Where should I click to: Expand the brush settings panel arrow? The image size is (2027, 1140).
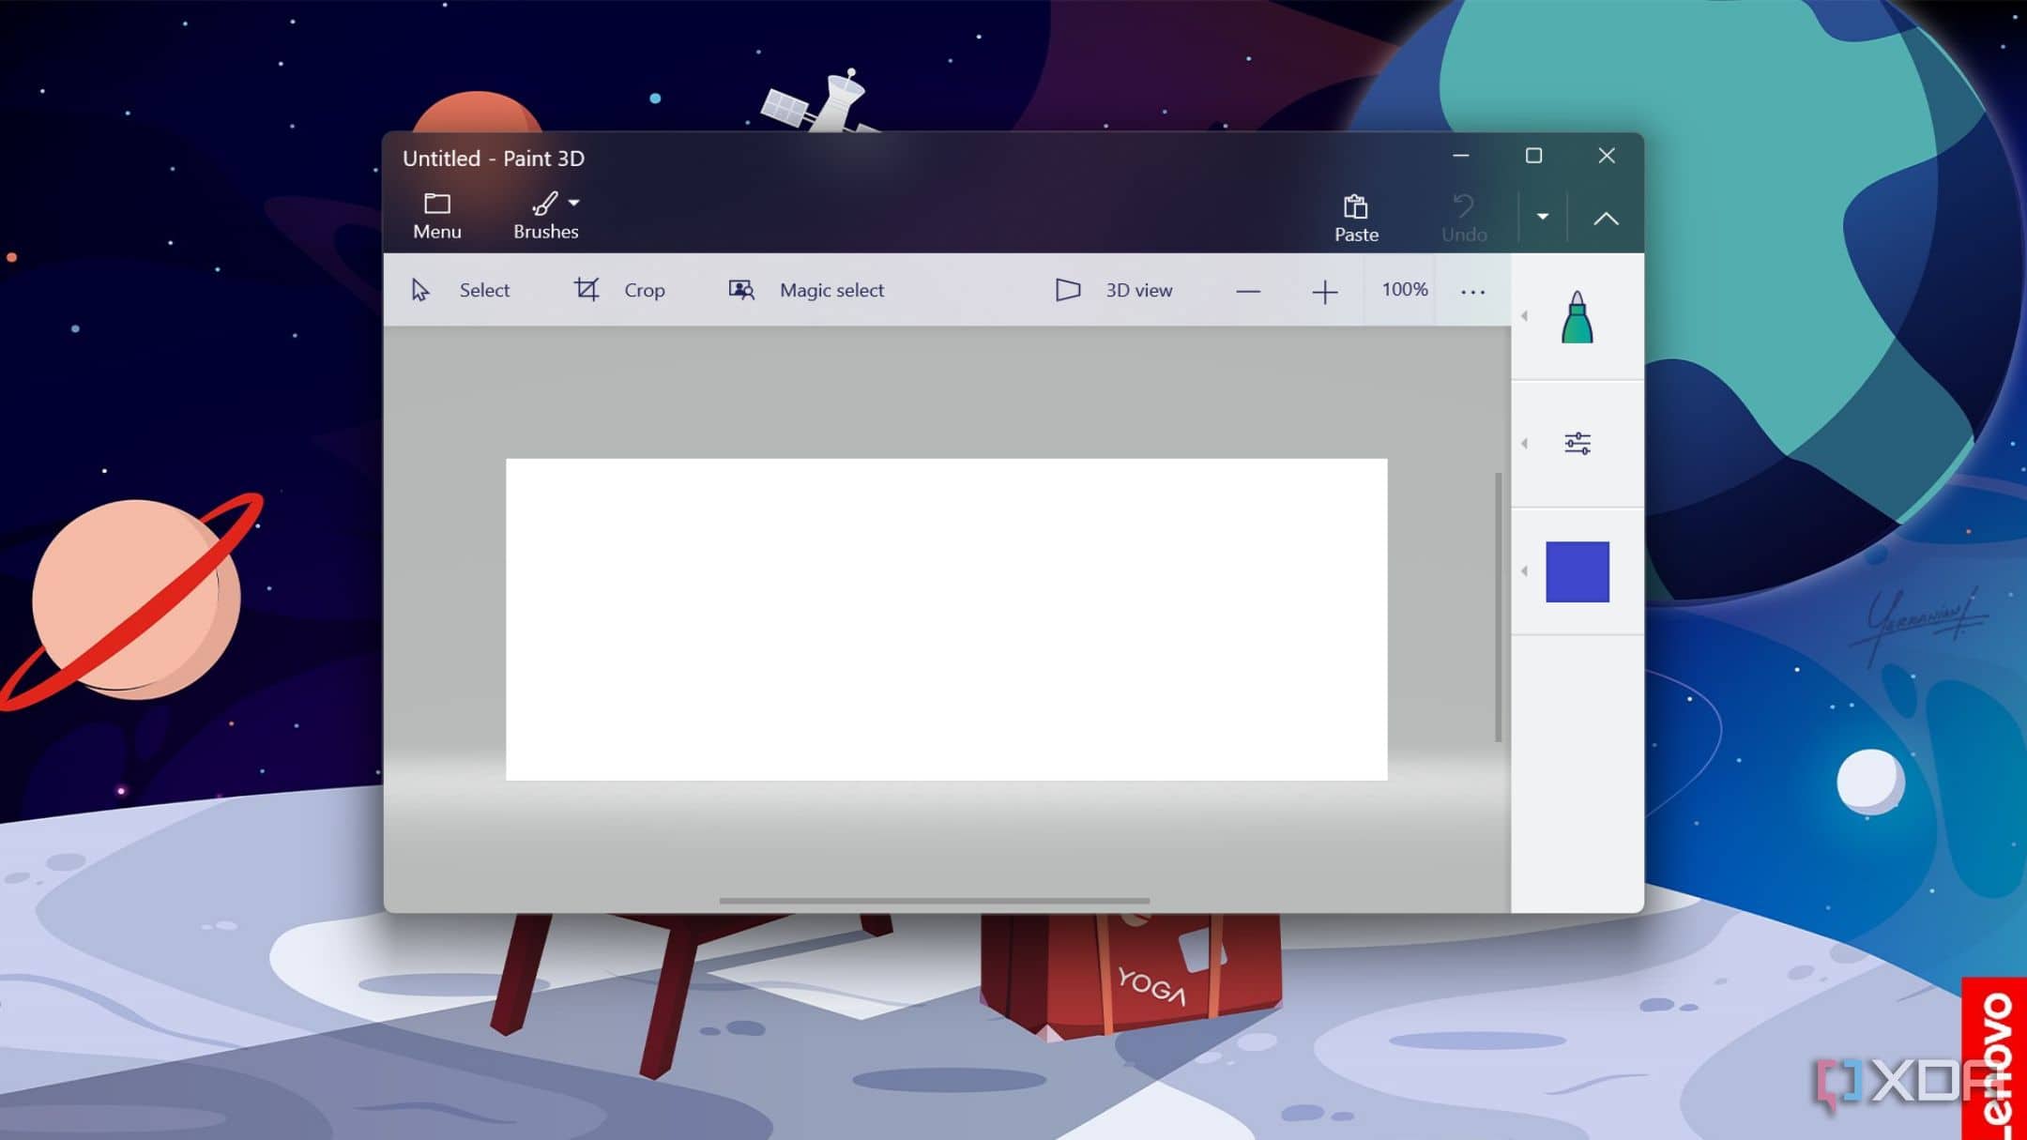[x=1524, y=444]
